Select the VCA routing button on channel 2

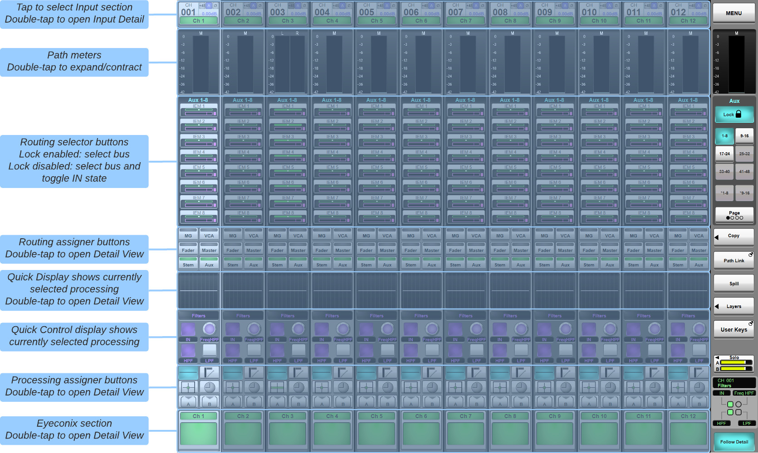(x=254, y=234)
